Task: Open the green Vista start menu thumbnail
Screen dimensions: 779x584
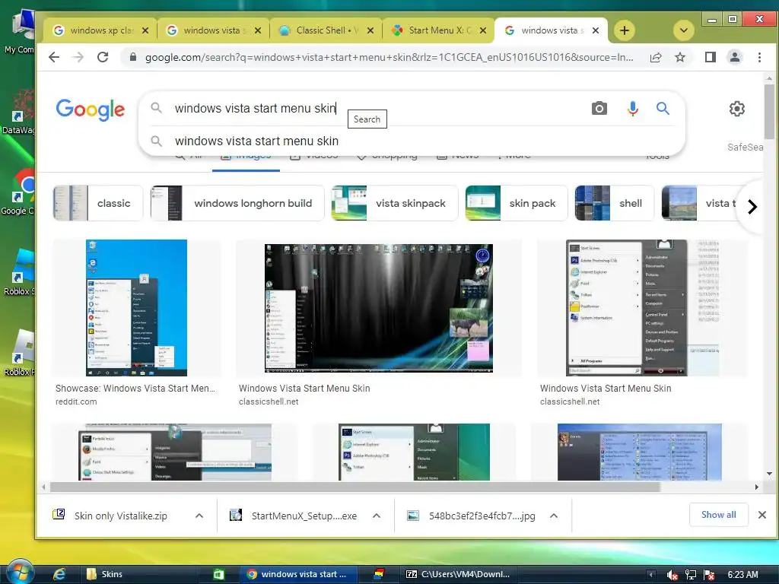Action: (x=414, y=452)
